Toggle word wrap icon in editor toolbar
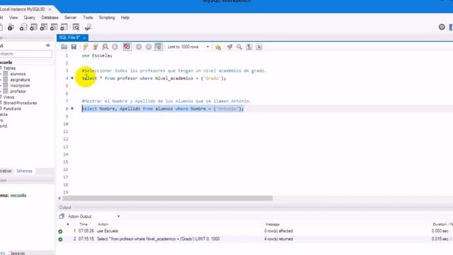 coord(259,47)
